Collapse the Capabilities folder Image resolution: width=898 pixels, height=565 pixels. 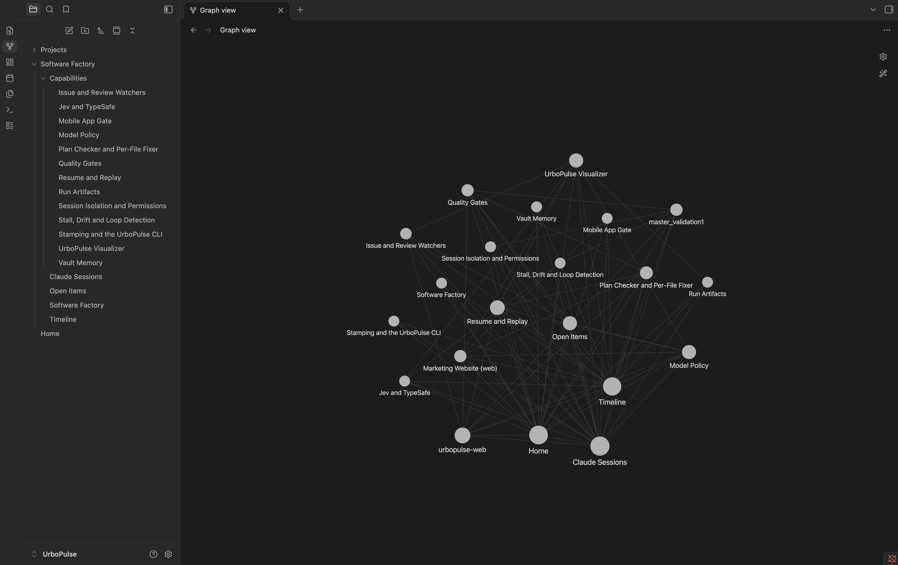click(x=43, y=78)
